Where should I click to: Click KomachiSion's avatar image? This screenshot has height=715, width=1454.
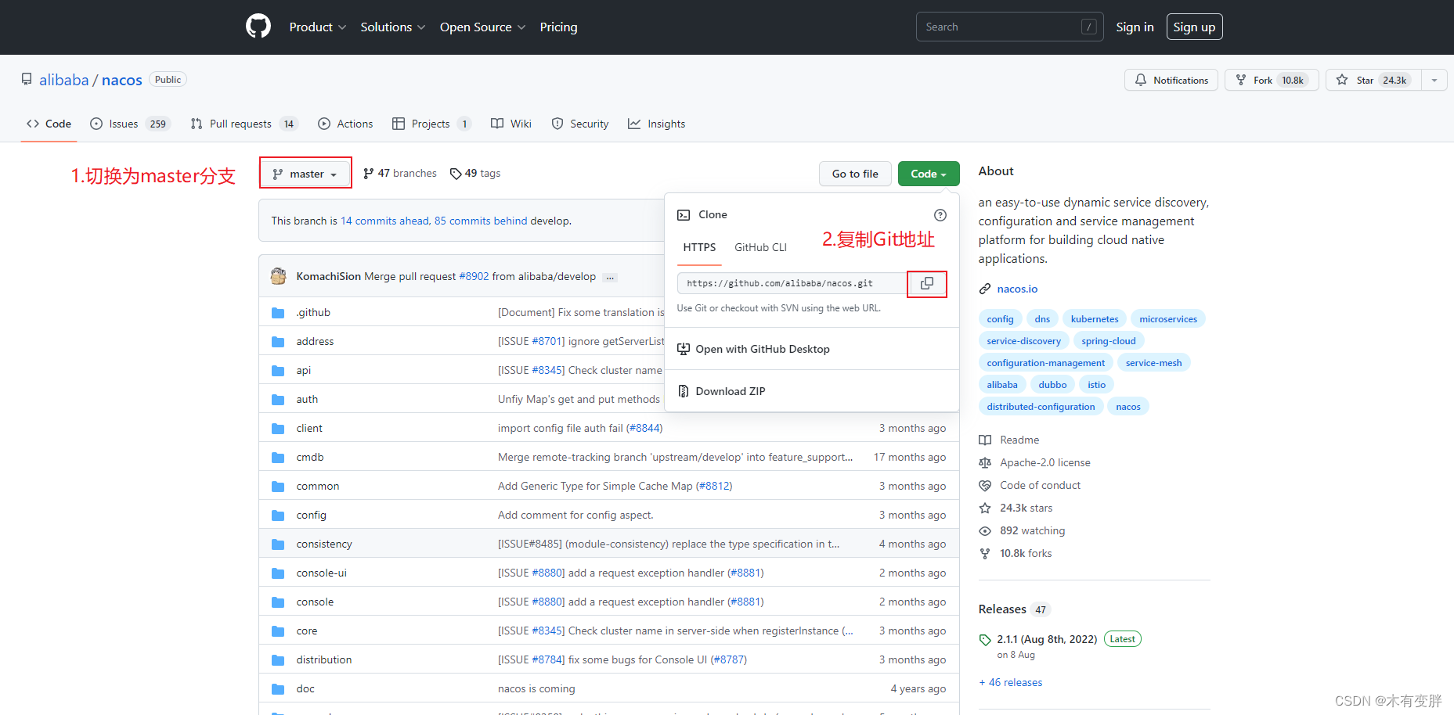[278, 276]
